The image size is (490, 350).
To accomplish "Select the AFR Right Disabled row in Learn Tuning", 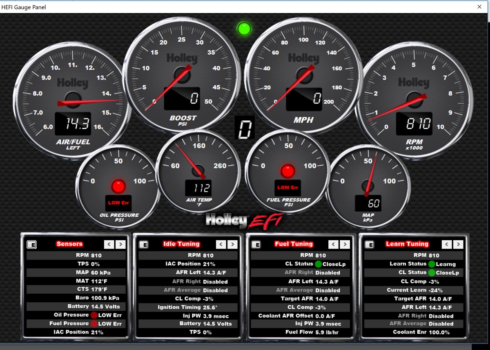I will click(414, 316).
